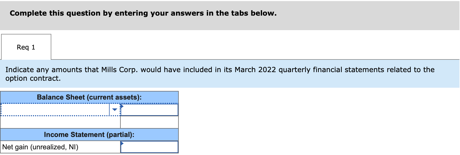The image size is (460, 155).
Task: Select the blank cell left of the second amount
Action: [59, 122]
